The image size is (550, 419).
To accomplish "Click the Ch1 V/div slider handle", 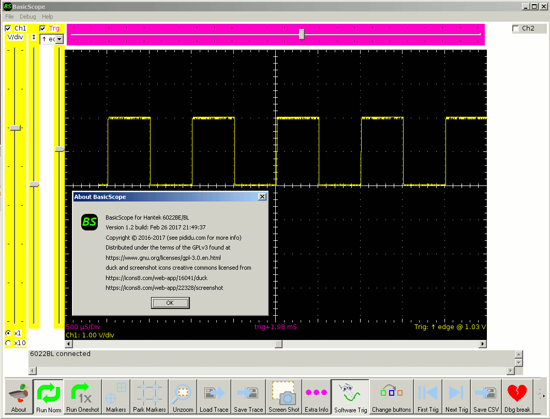I will (15, 128).
